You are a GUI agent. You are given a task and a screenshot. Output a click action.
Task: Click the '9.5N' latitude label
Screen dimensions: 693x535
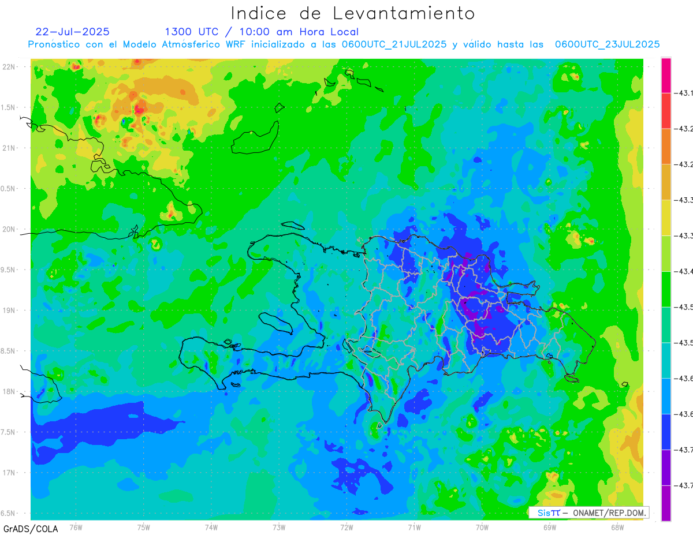point(9,270)
